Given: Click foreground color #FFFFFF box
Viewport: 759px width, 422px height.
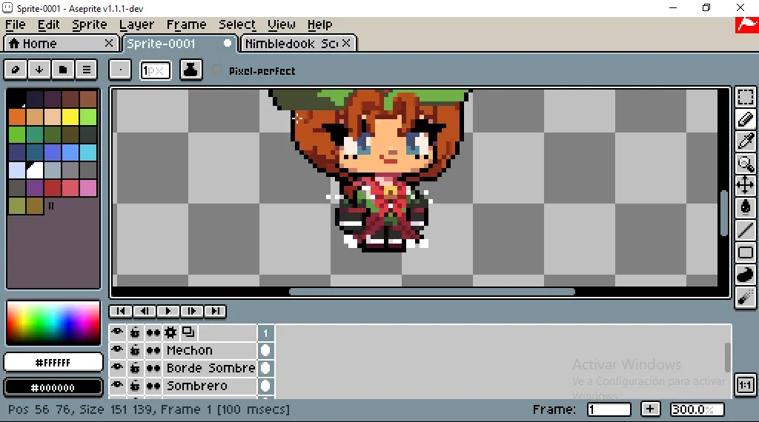Looking at the screenshot, I should (53, 363).
